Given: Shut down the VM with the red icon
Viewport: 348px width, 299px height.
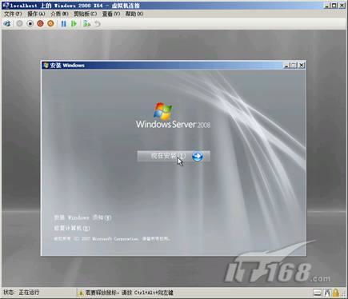Looking at the screenshot, I should [40, 24].
